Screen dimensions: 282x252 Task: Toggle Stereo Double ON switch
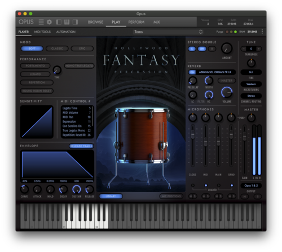pyautogui.click(x=202, y=49)
